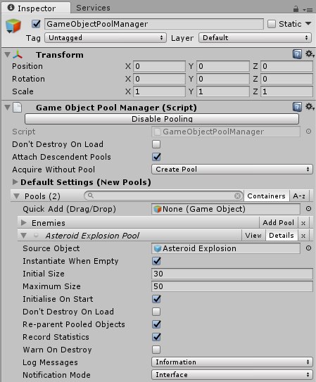Viewport: 316px width, 382px height.
Task: Open Transform component help reference
Action: click(297, 54)
